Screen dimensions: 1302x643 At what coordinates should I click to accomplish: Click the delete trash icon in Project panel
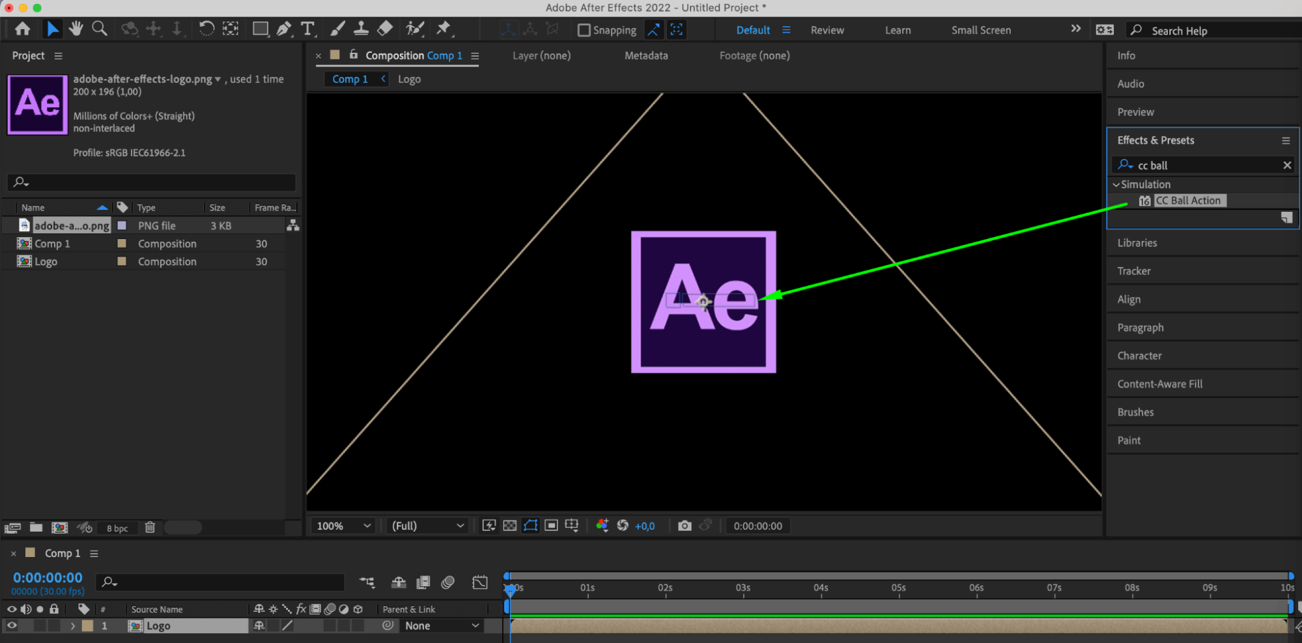(150, 528)
